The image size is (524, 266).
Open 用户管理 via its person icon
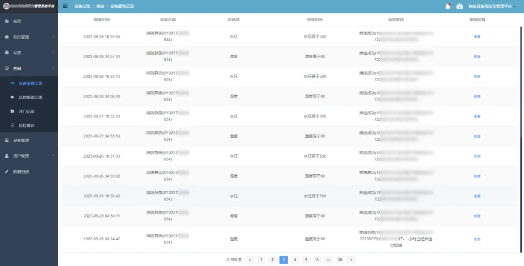pos(7,156)
